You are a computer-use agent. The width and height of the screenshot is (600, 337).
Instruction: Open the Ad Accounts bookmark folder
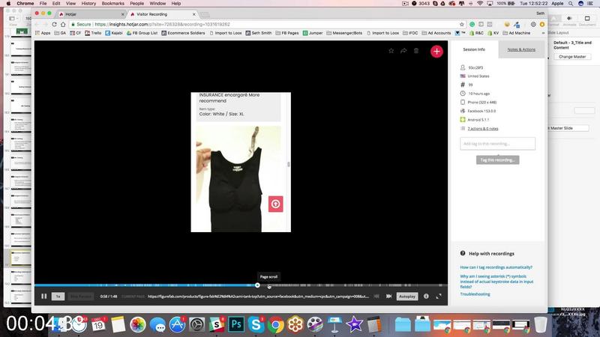(436, 33)
